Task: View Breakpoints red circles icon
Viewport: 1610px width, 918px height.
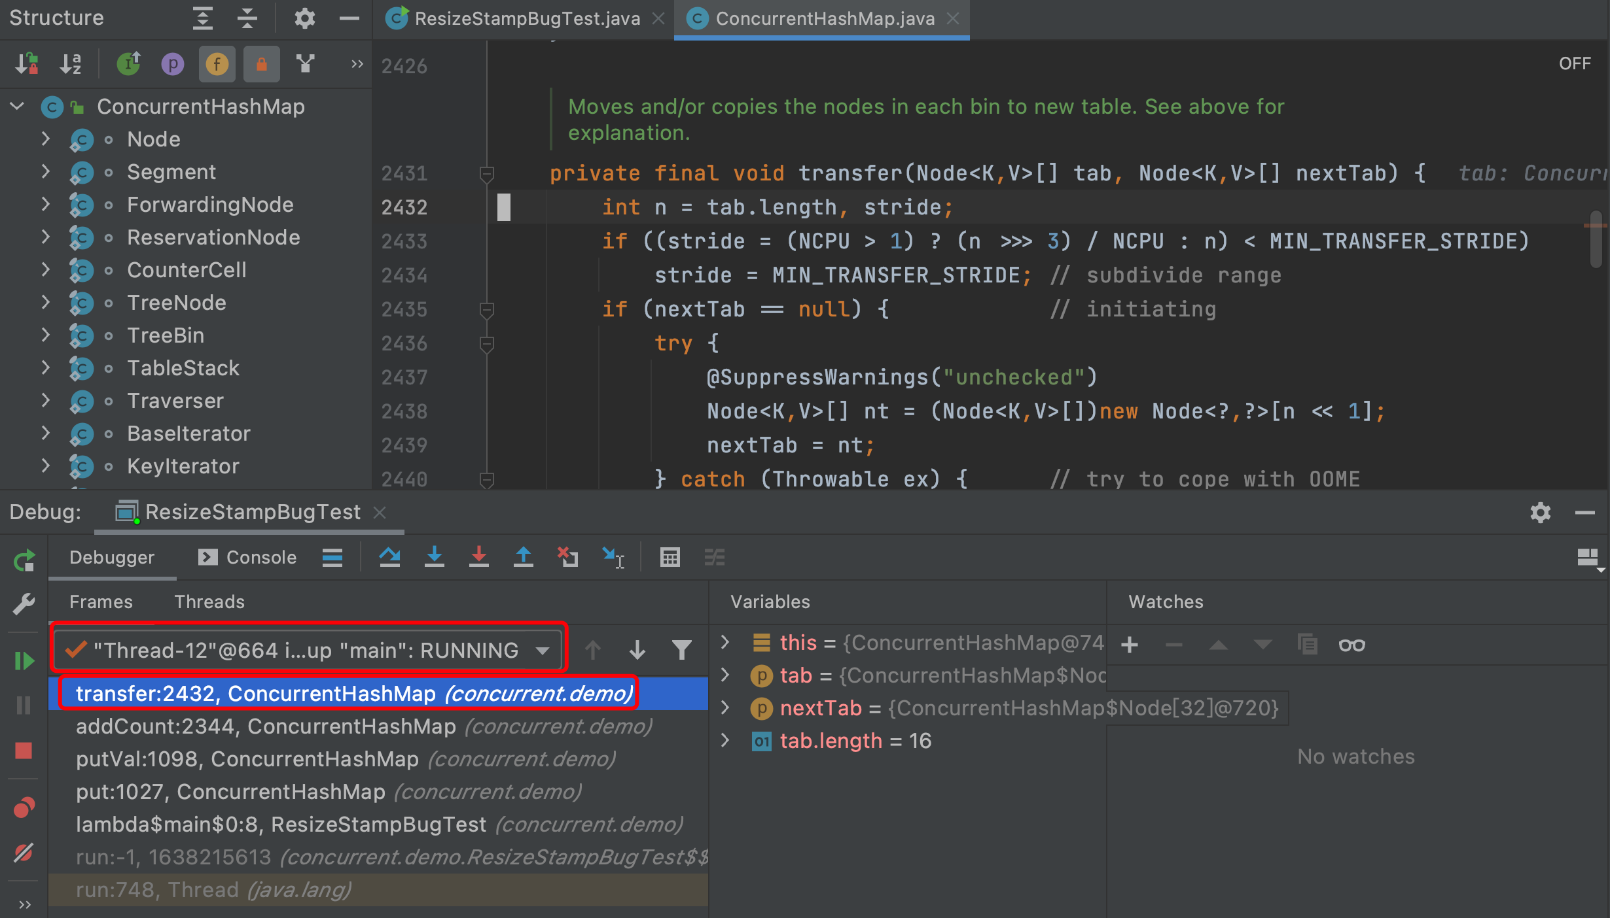Action: (x=24, y=808)
